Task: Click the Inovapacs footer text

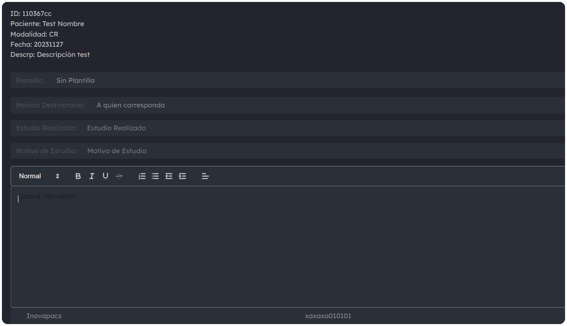Action: [44, 316]
